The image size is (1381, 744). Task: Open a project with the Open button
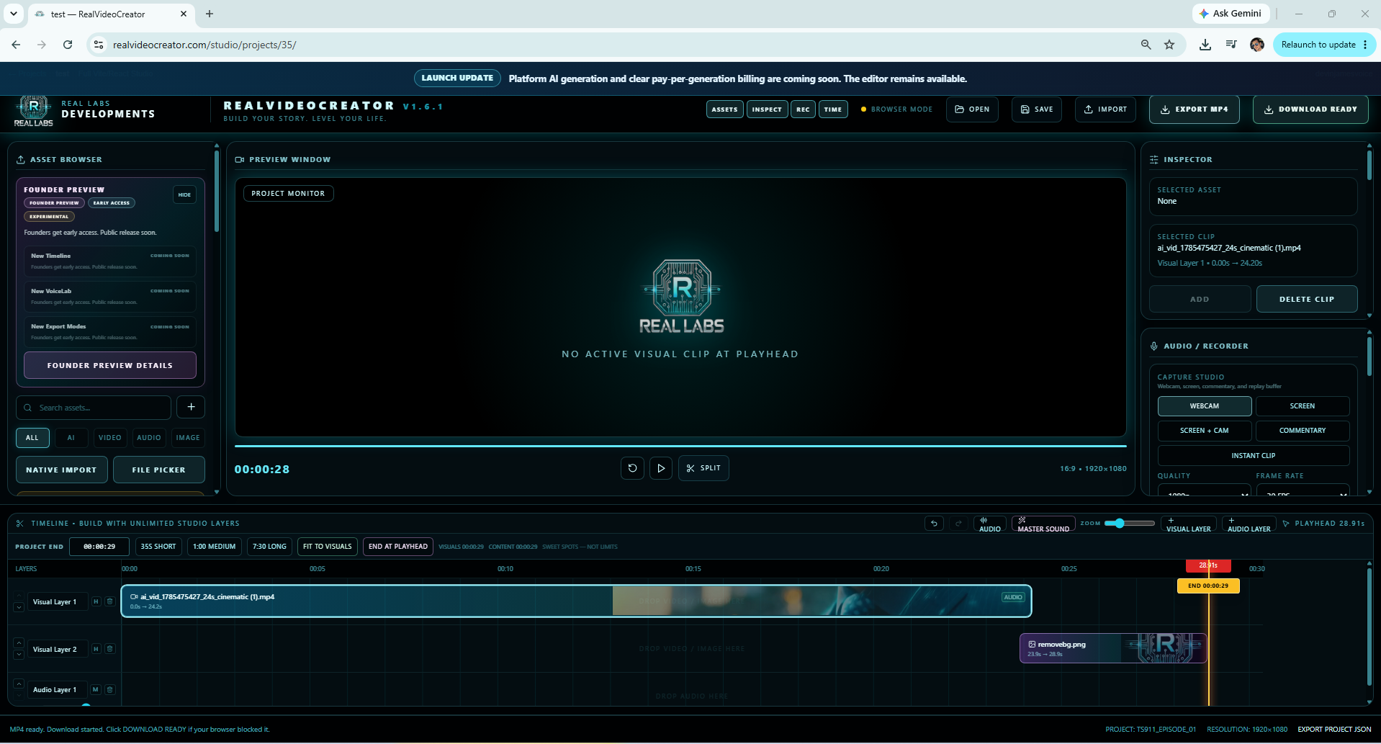coord(972,109)
